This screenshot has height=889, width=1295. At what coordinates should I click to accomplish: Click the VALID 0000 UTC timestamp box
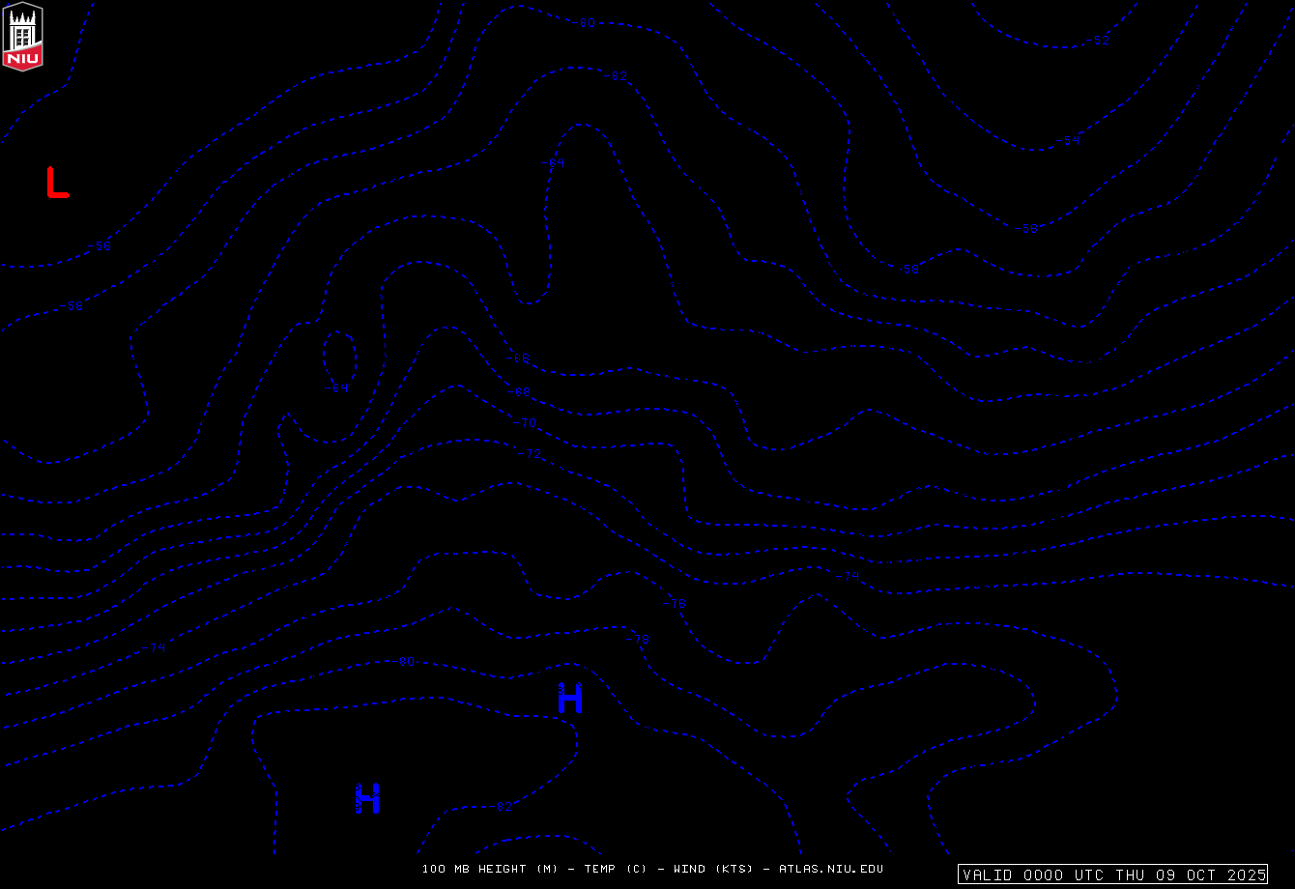pyautogui.click(x=1112, y=875)
